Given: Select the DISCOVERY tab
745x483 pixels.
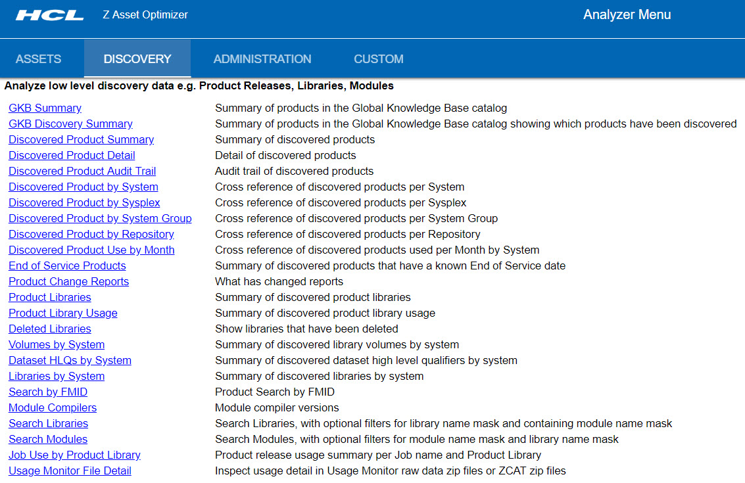Looking at the screenshot, I should coord(137,58).
